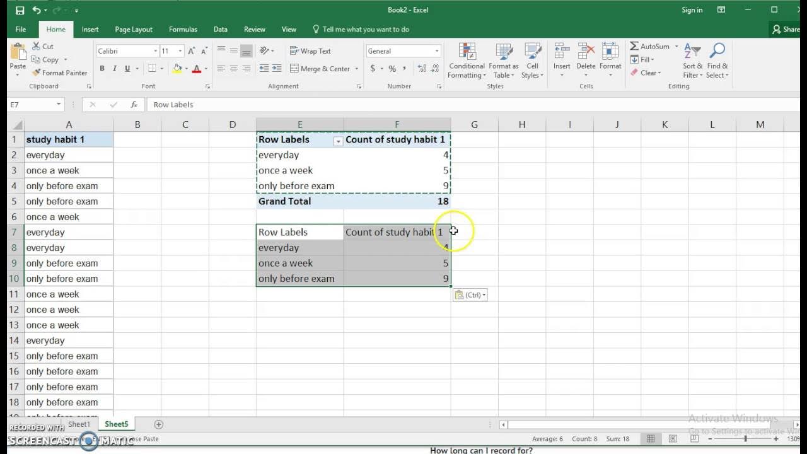807x454 pixels.
Task: Apply the red font color
Action: pos(197,69)
